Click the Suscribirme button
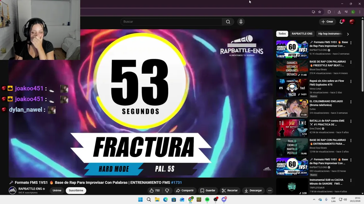This screenshot has width=364, height=204. point(76,190)
